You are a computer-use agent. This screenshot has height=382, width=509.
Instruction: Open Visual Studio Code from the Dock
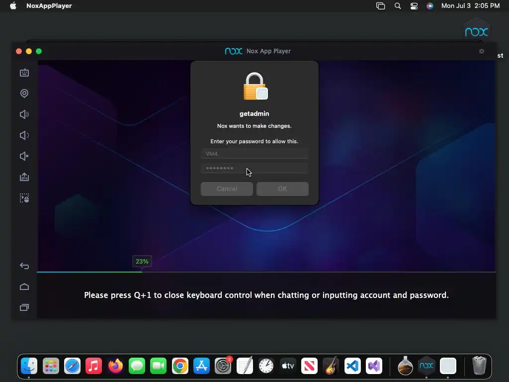pos(352,366)
